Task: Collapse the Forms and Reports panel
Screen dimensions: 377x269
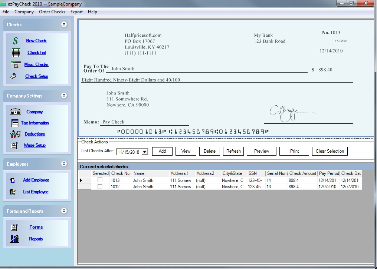Action: 64,210
